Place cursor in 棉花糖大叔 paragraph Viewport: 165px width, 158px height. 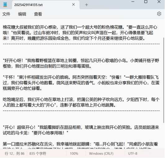pos(80,33)
